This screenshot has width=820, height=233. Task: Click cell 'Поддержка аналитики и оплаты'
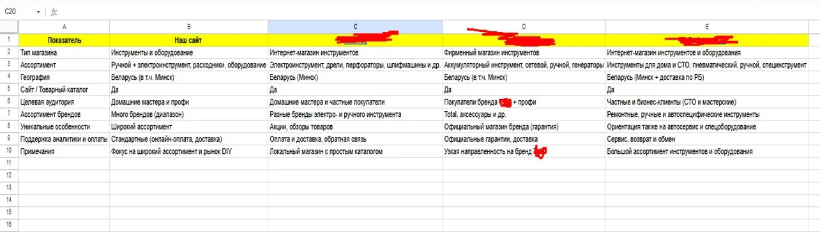pos(64,139)
